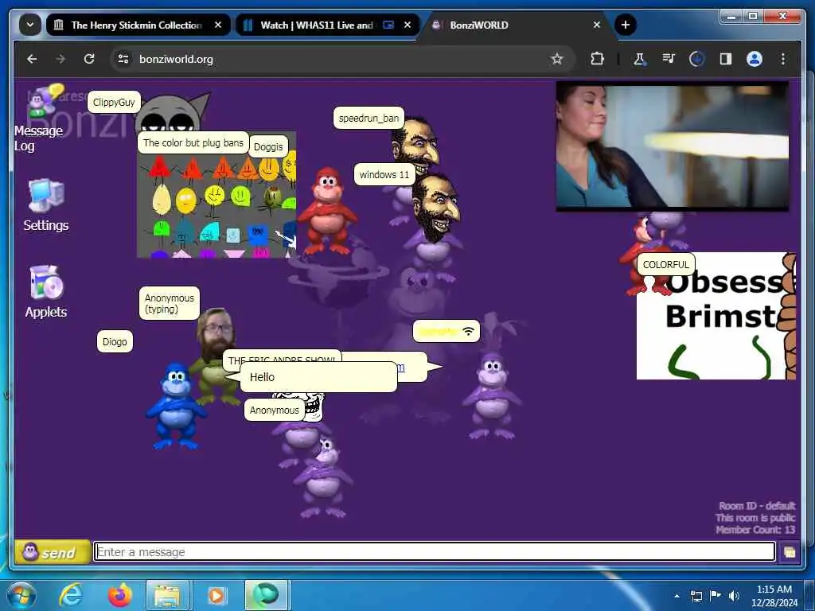815x611 pixels.
Task: Click the picture-in-picture indicator on WHAS11 tab
Action: [388, 25]
